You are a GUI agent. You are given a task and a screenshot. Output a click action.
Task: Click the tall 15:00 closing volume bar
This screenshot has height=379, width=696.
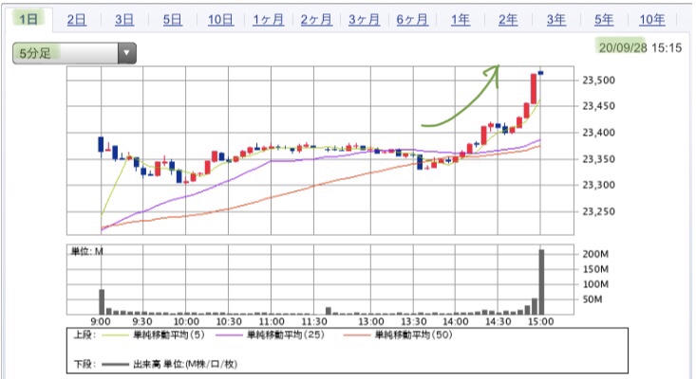coord(541,282)
